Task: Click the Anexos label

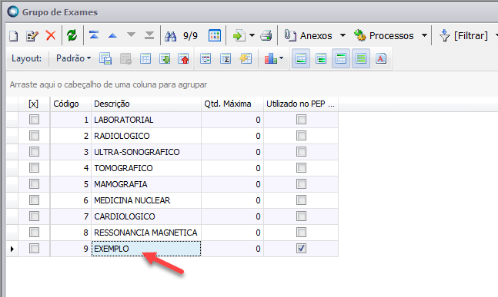Action: click(x=316, y=36)
